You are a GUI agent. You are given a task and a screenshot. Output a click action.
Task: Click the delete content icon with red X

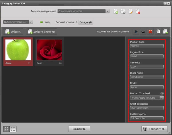138,11
